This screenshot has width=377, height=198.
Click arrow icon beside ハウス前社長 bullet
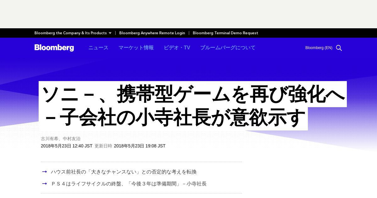point(45,172)
